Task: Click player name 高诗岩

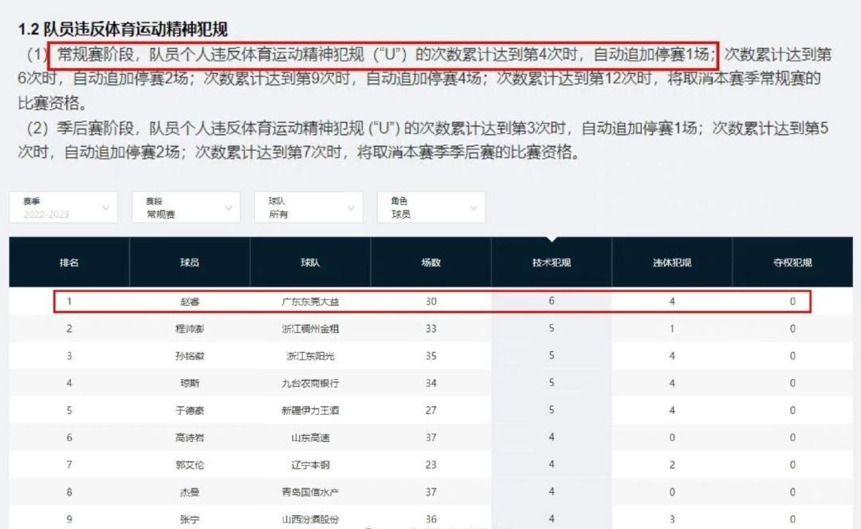Action: click(x=190, y=437)
